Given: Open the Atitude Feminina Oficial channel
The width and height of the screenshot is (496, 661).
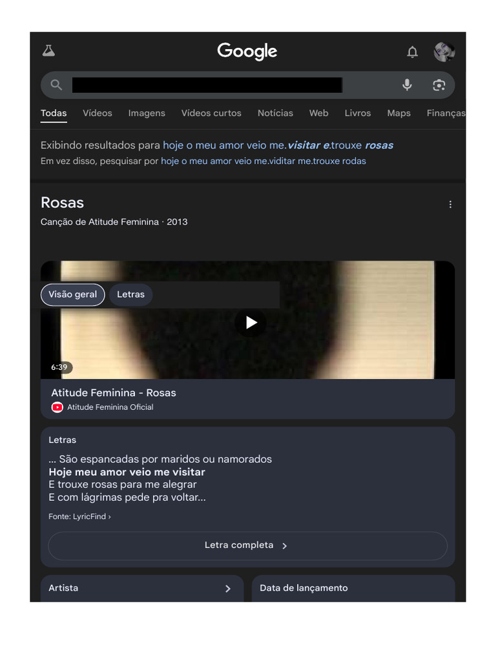Looking at the screenshot, I should (x=110, y=407).
